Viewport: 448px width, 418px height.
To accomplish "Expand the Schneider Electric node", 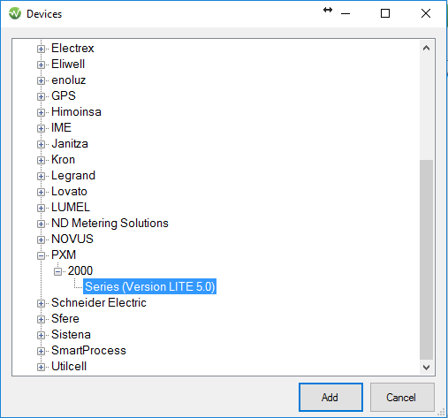I will (41, 303).
